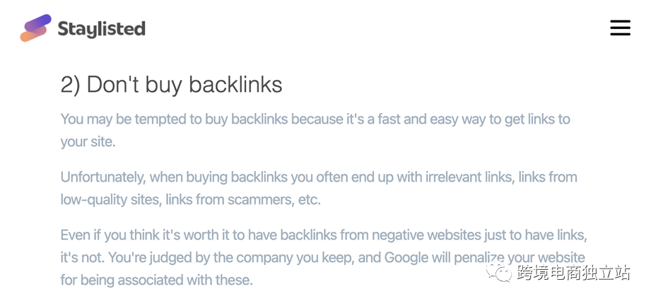Click the text "your site."
Image resolution: width=651 pixels, height=301 pixels.
point(88,143)
